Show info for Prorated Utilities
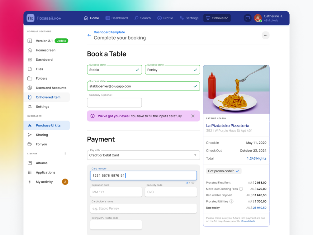Screen dimensions: 313x235 (x=231, y=201)
